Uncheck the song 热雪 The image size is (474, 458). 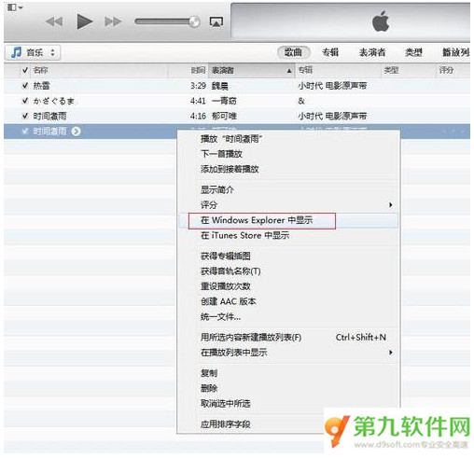(x=25, y=86)
